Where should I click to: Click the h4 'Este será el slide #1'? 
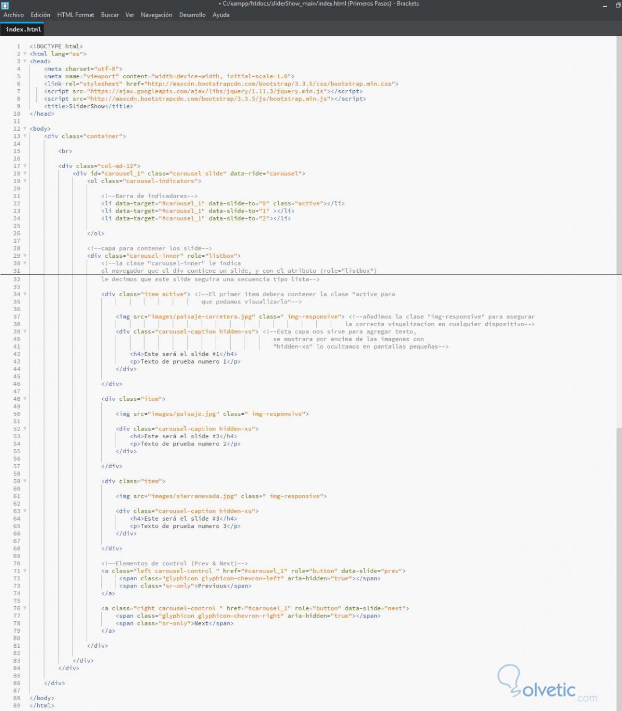183,354
